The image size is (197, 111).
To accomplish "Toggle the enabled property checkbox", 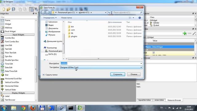I will click(154, 53).
